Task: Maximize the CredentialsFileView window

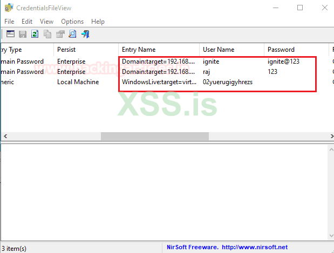Action: pyautogui.click(x=300, y=8)
